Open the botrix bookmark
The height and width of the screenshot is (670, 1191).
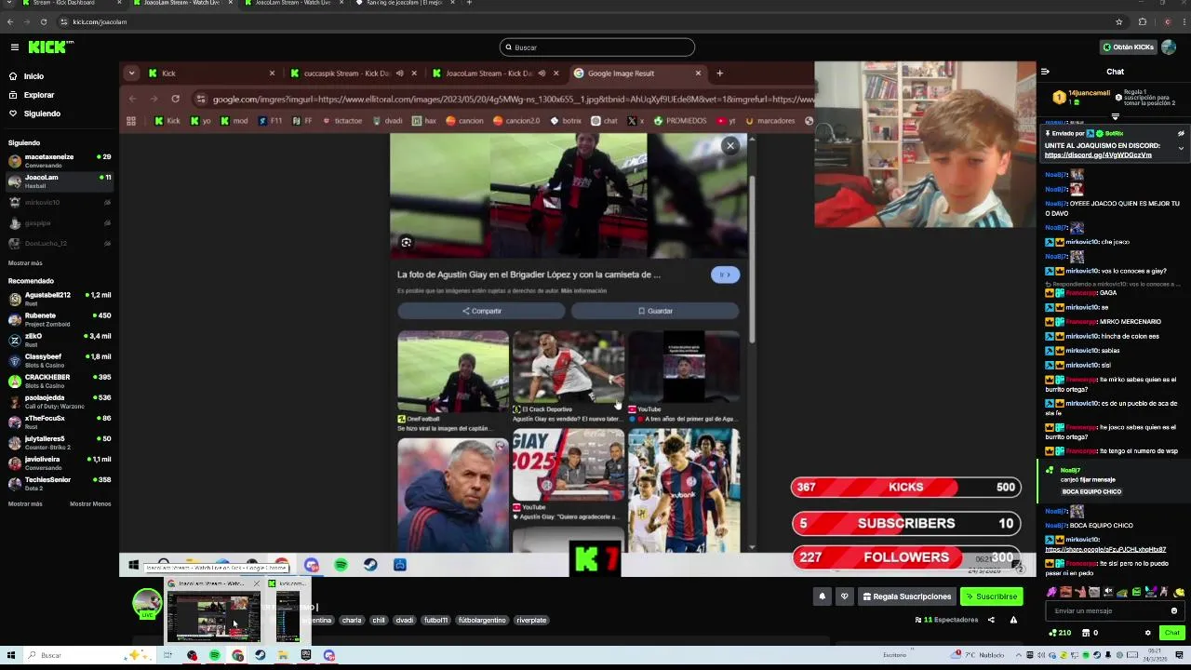566,121
